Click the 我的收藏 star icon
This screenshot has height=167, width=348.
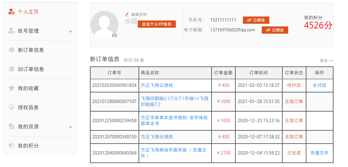point(12,88)
